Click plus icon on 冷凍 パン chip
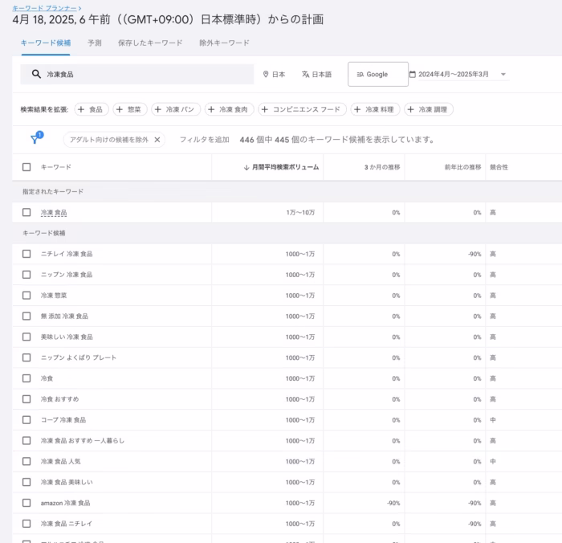The width and height of the screenshot is (562, 543). click(157, 109)
